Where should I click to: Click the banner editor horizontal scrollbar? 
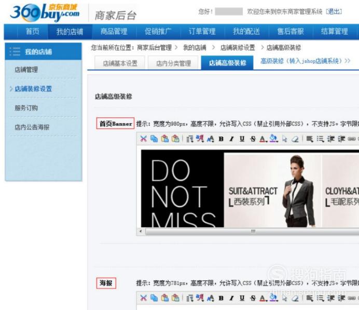(253, 232)
